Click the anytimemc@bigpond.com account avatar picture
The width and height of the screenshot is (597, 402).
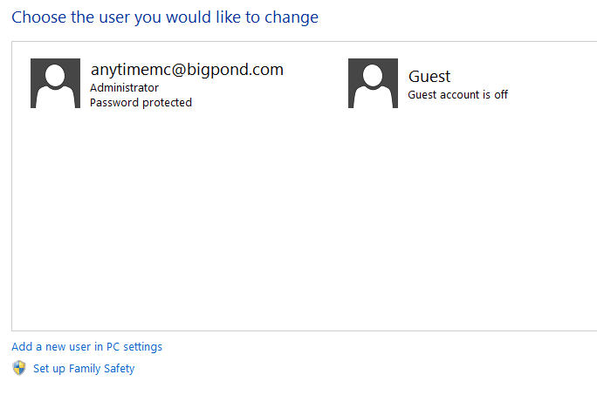(55, 84)
